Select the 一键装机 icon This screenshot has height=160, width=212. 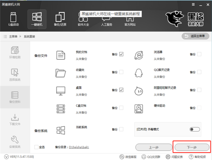point(37,19)
